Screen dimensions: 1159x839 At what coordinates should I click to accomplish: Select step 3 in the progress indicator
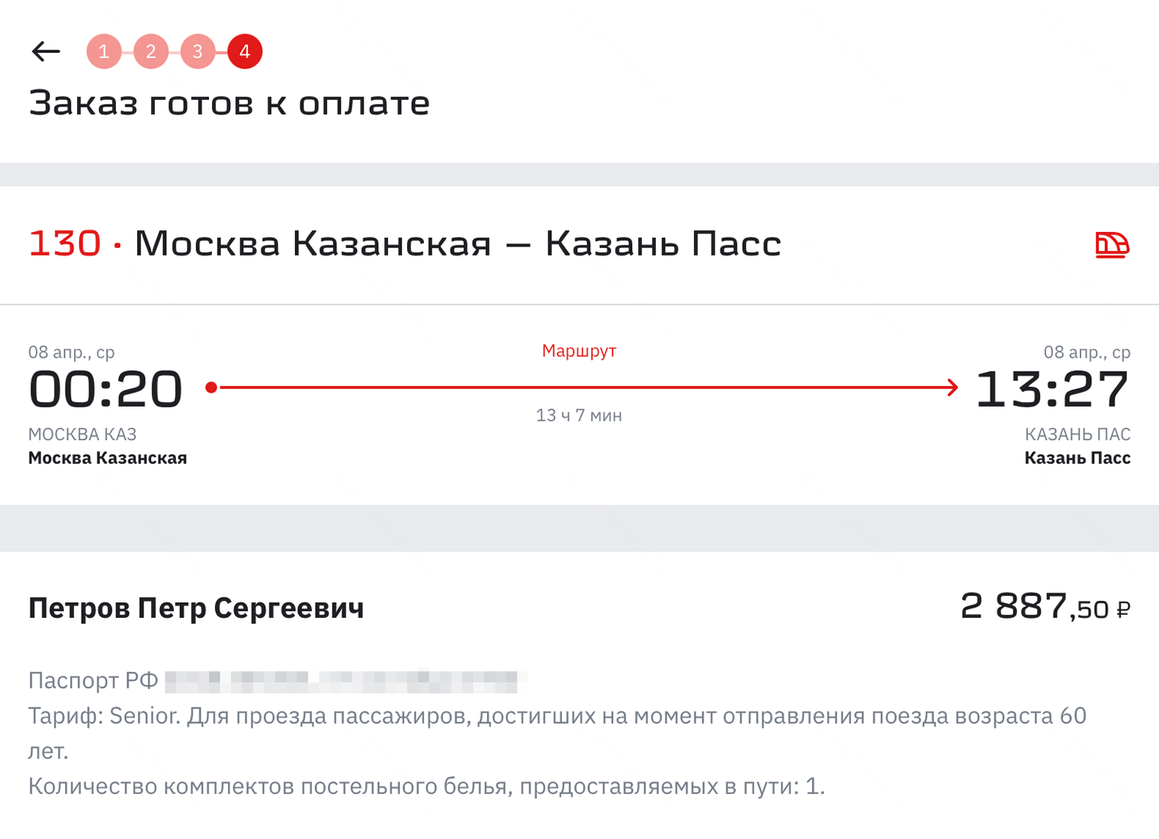[x=197, y=51]
